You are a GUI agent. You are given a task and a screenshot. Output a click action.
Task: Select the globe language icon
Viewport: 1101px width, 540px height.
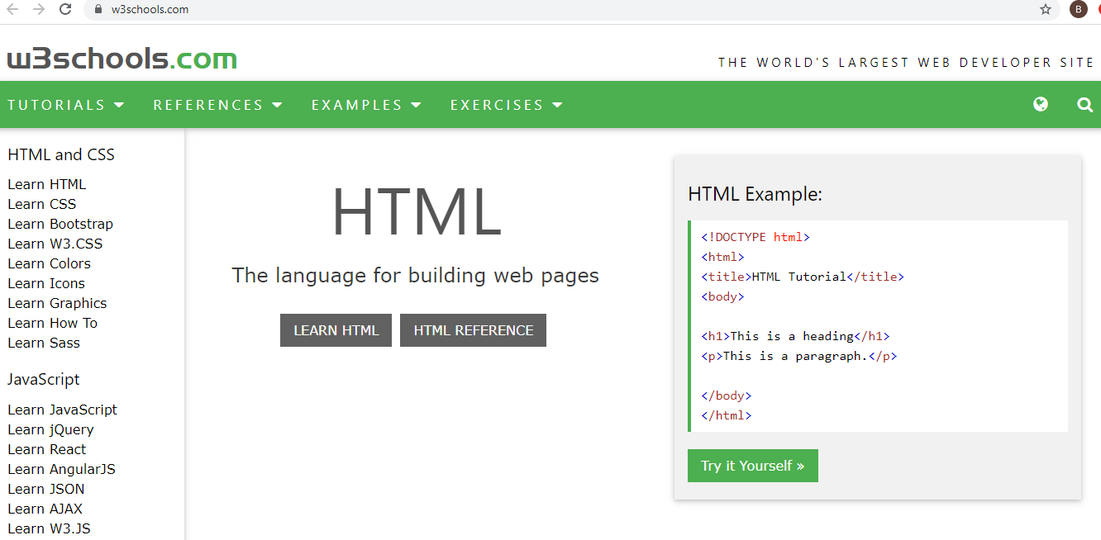[1040, 104]
